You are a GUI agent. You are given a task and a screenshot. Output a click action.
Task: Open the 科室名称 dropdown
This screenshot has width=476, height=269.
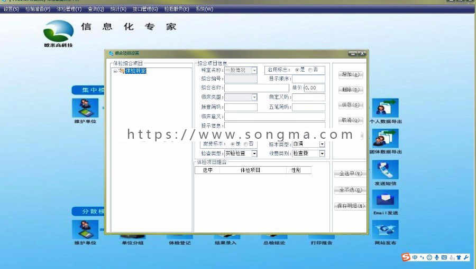[254, 71]
